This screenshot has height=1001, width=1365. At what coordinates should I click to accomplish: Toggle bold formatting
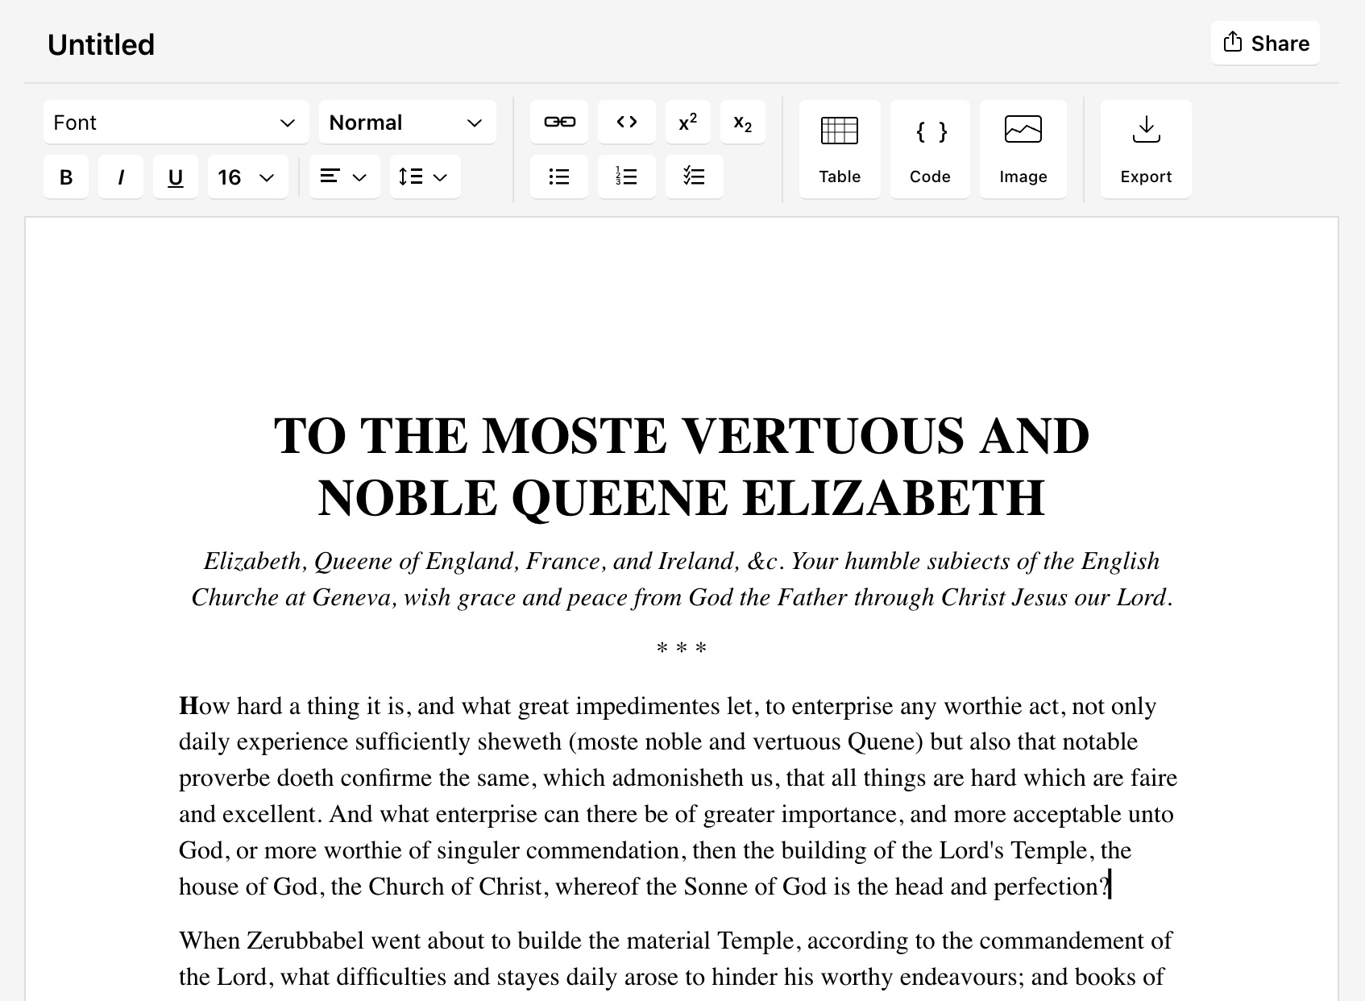click(x=66, y=177)
